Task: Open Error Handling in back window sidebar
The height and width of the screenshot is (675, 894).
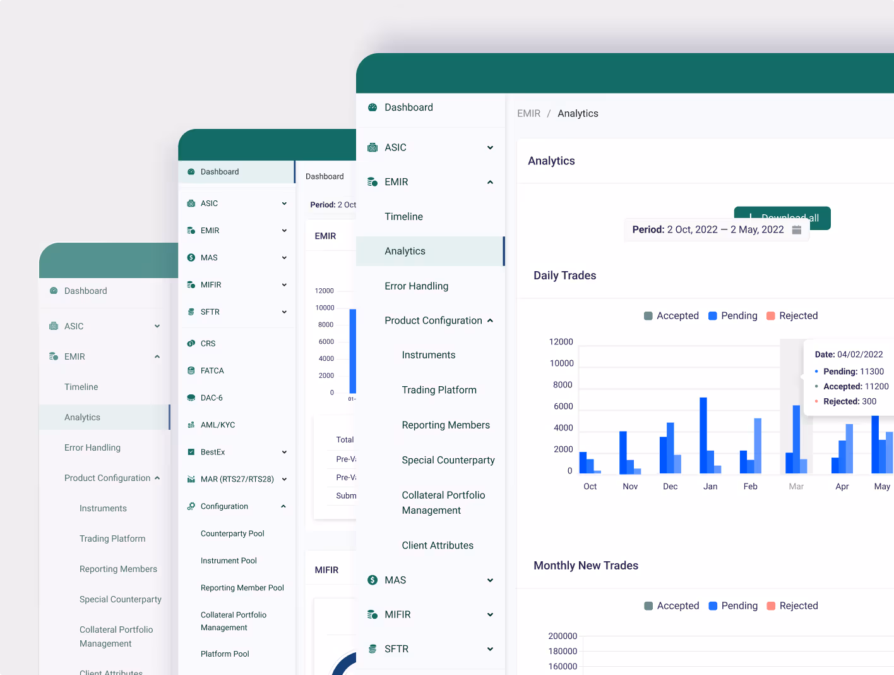Action: point(92,448)
